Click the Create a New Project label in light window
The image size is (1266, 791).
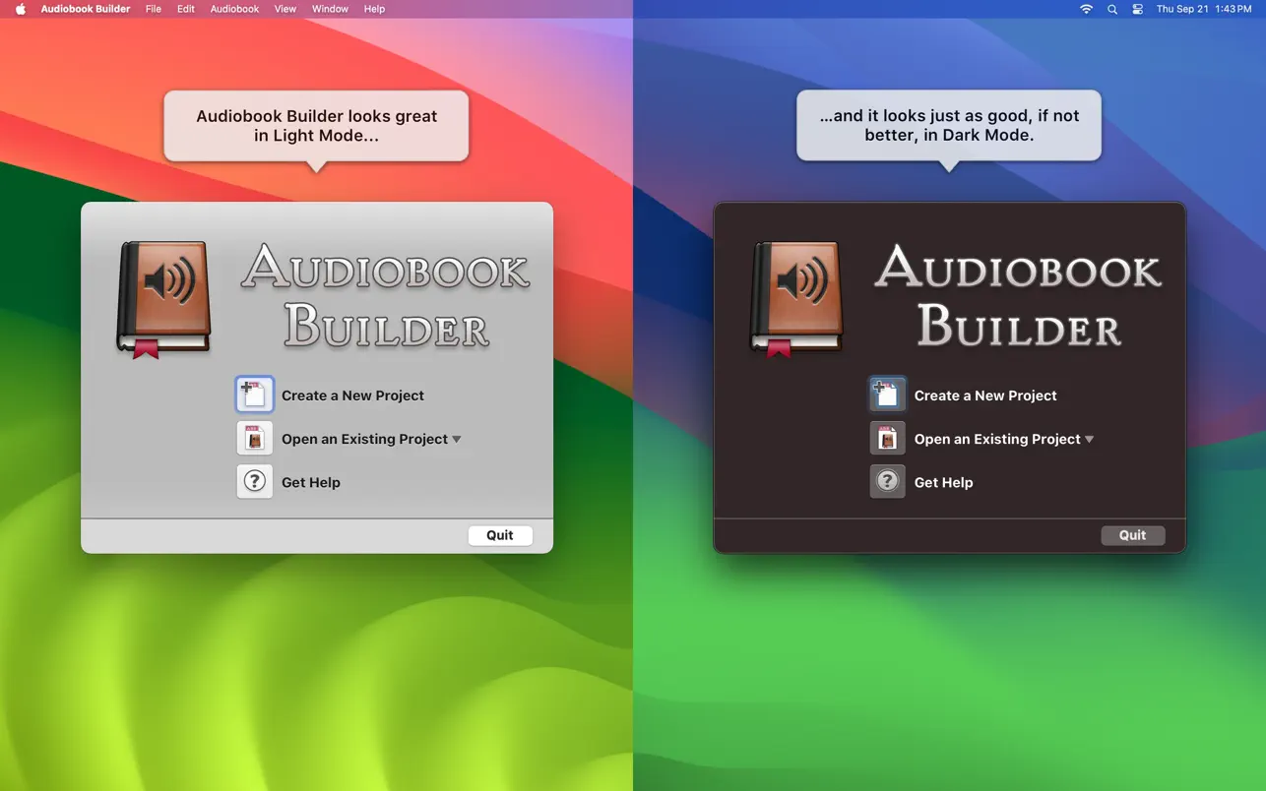click(x=352, y=395)
